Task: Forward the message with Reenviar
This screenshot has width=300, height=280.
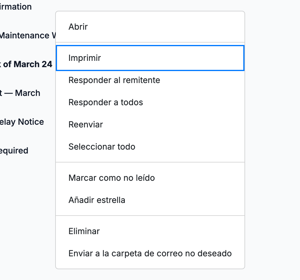Action: [150, 124]
